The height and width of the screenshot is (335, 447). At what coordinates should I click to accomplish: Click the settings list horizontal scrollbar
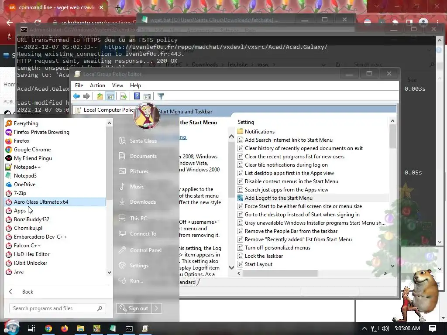pyautogui.click(x=280, y=273)
